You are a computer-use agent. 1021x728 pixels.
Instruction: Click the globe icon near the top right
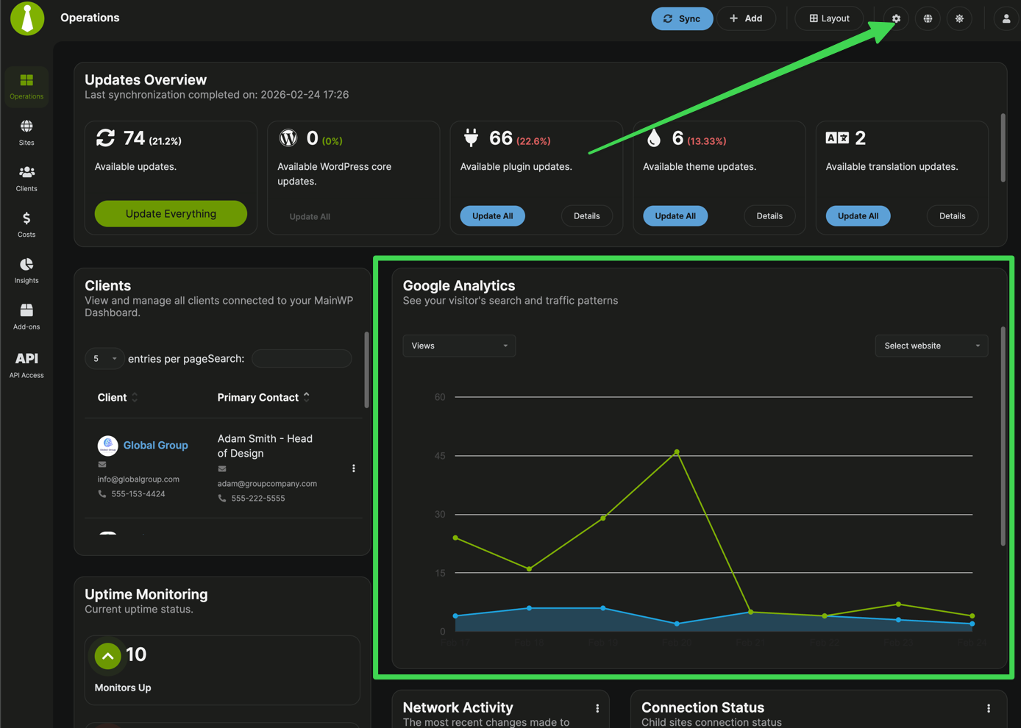(928, 18)
